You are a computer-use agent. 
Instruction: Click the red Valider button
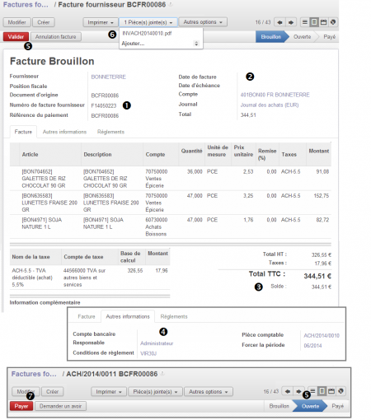(16, 37)
